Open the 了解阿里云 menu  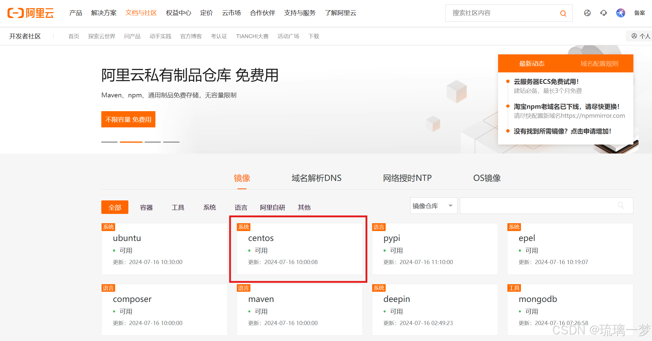coord(340,13)
